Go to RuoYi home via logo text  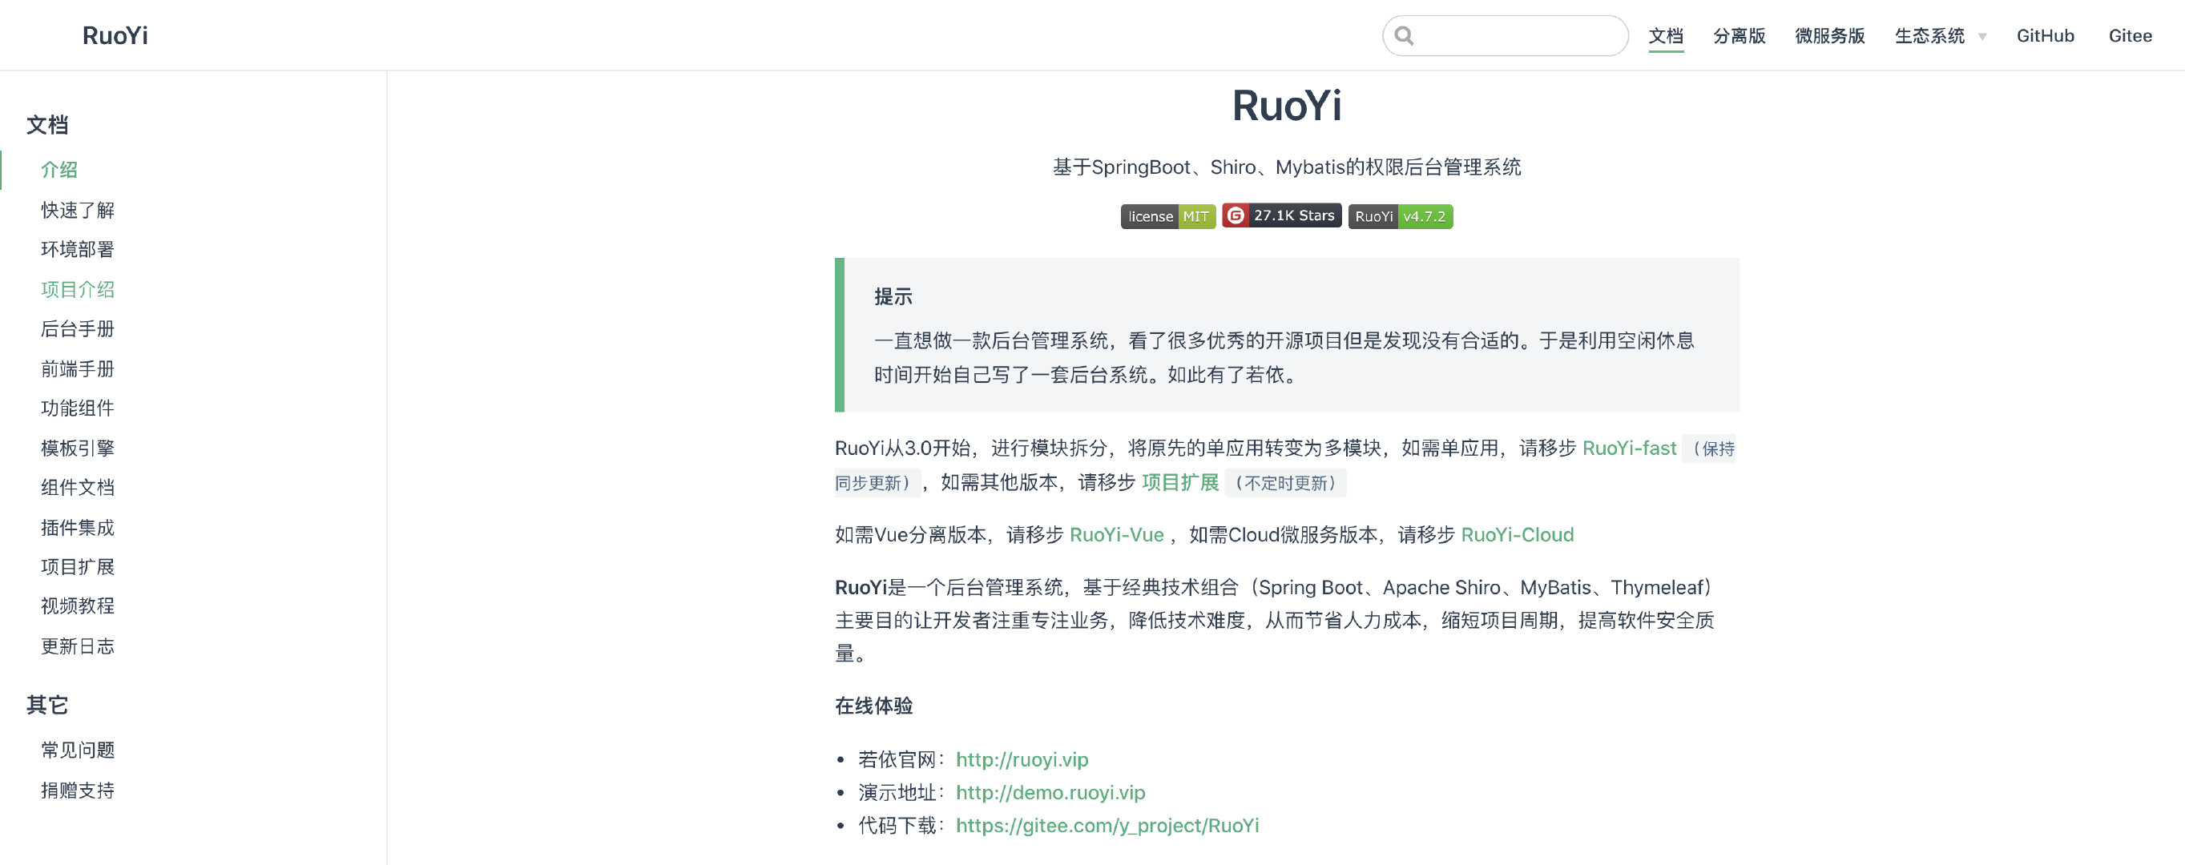click(115, 35)
